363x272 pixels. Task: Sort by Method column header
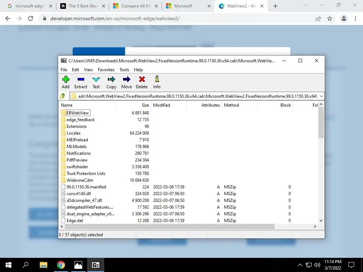pyautogui.click(x=240, y=105)
